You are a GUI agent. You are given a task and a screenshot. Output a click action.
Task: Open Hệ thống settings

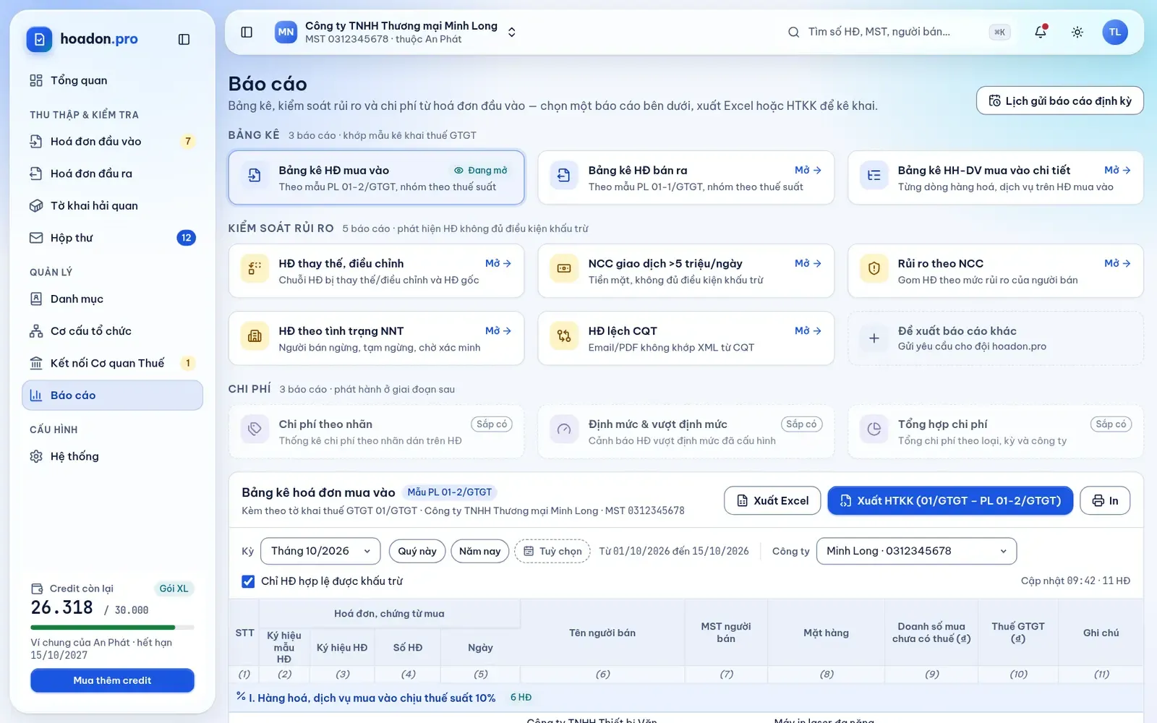(112, 456)
